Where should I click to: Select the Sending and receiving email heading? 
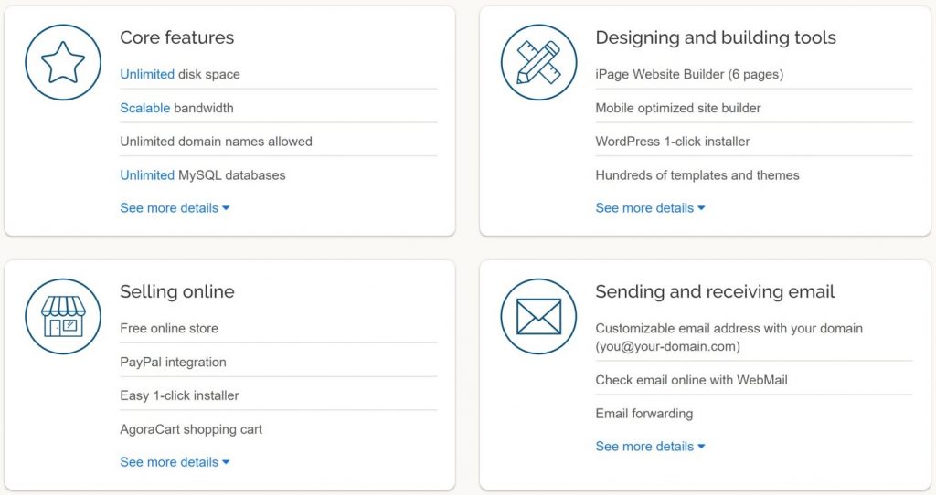coord(715,291)
